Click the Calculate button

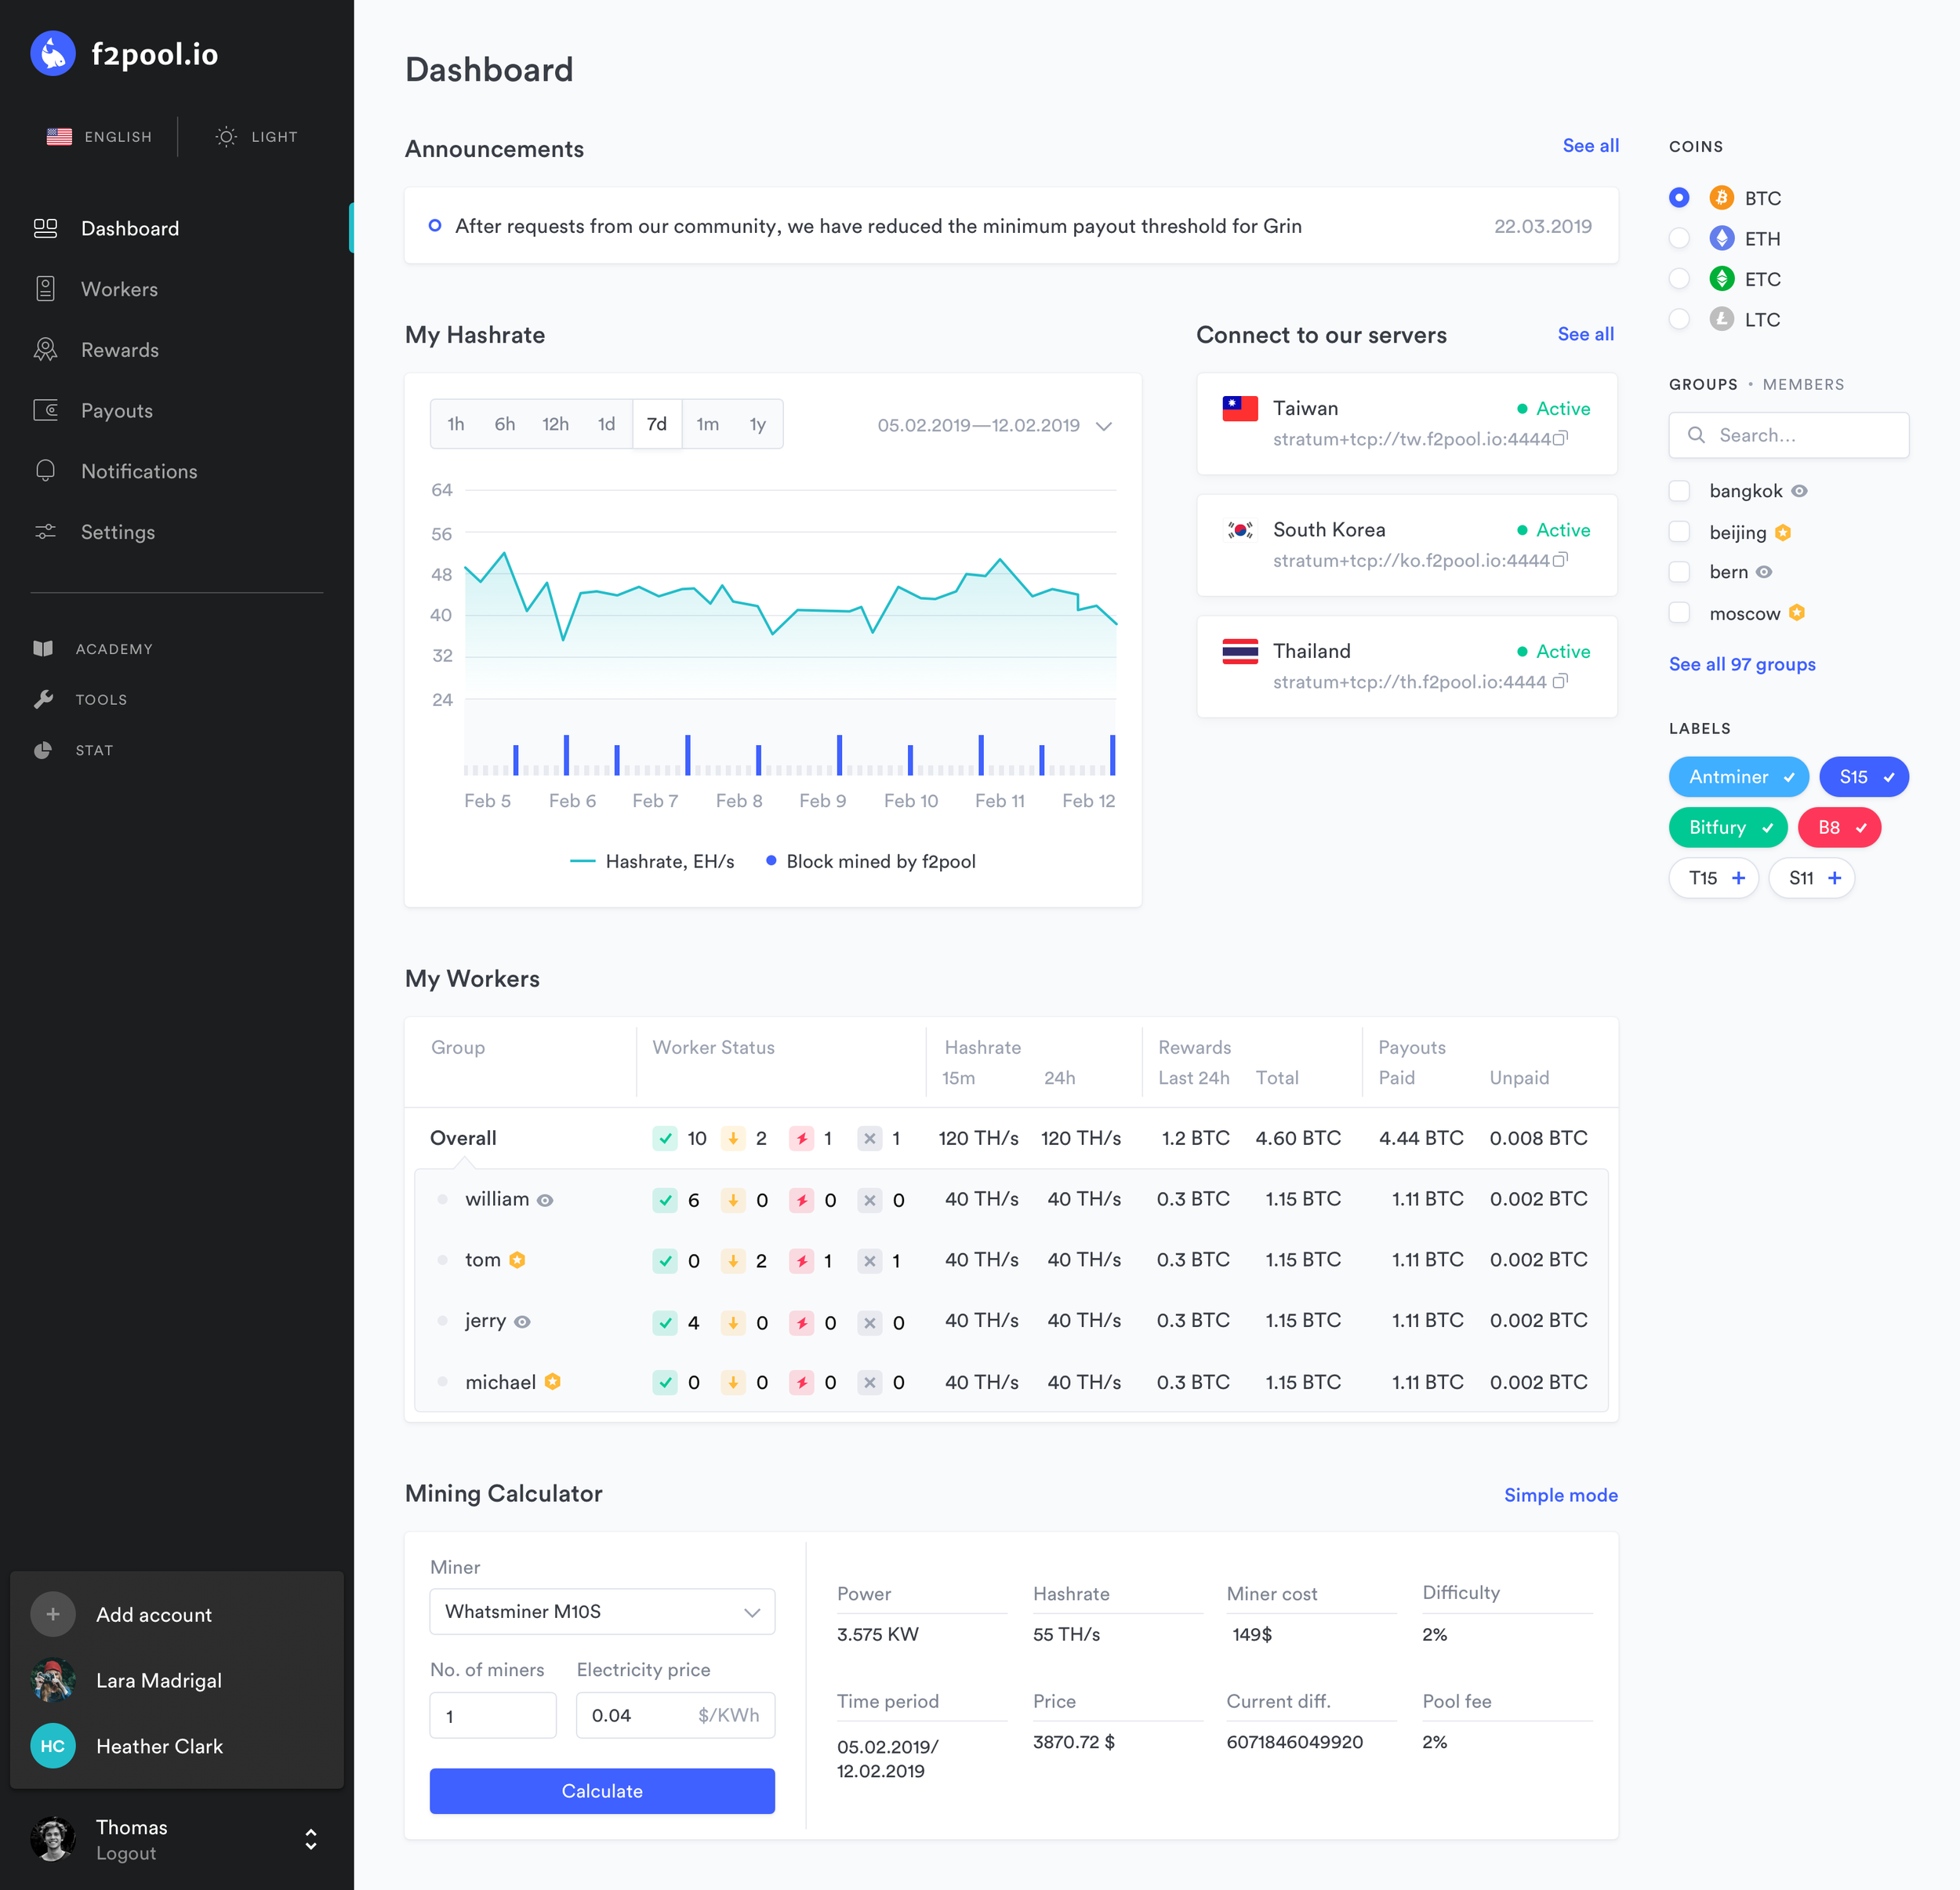601,1790
